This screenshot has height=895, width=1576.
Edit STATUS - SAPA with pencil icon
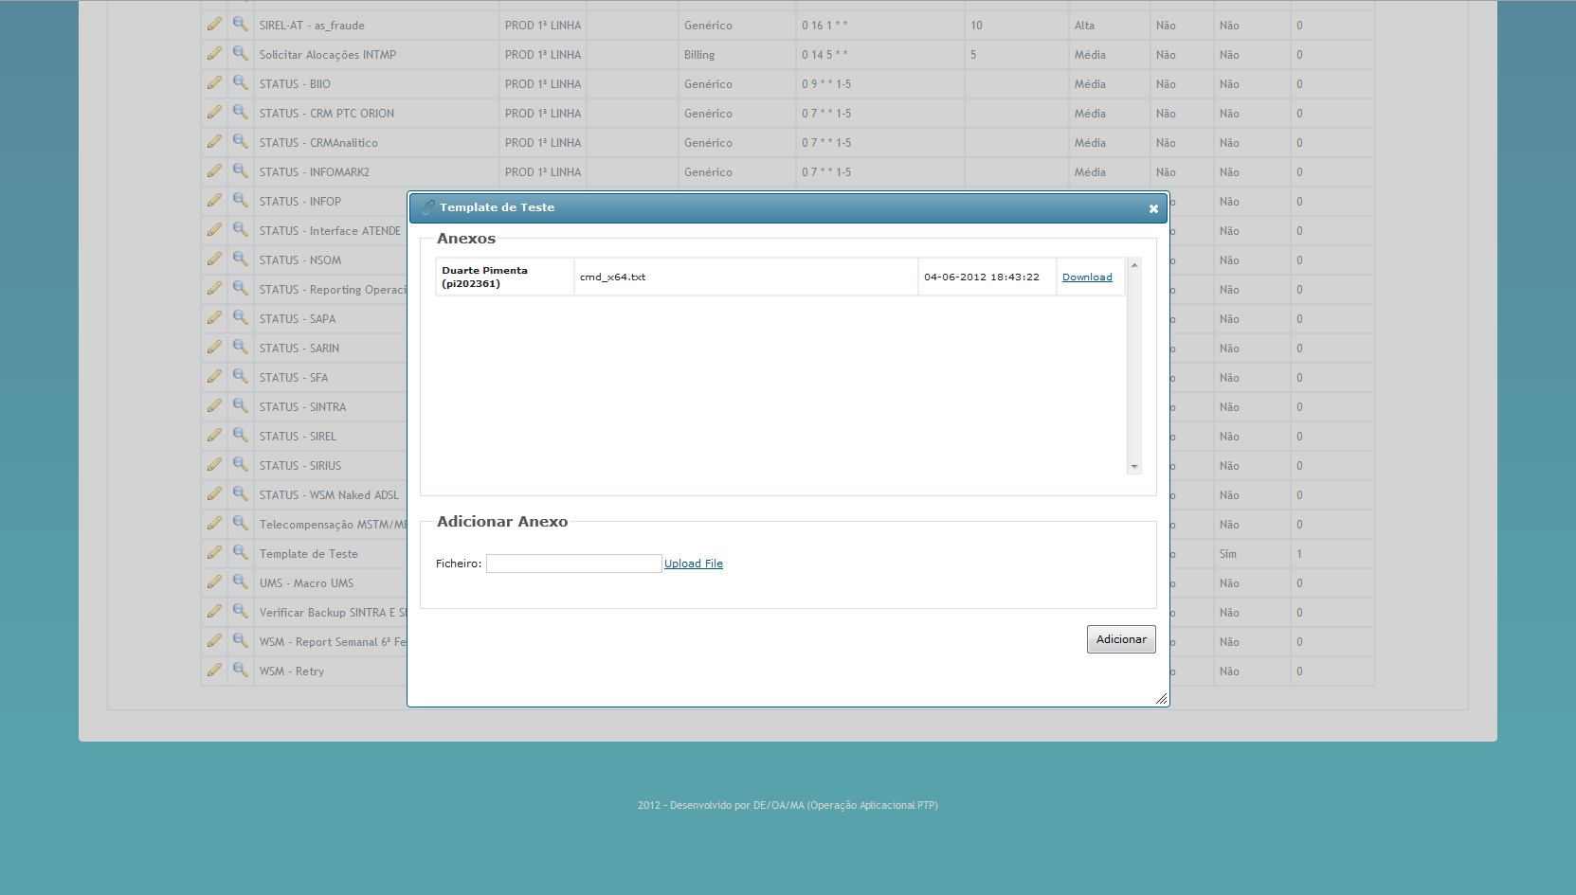(x=214, y=318)
